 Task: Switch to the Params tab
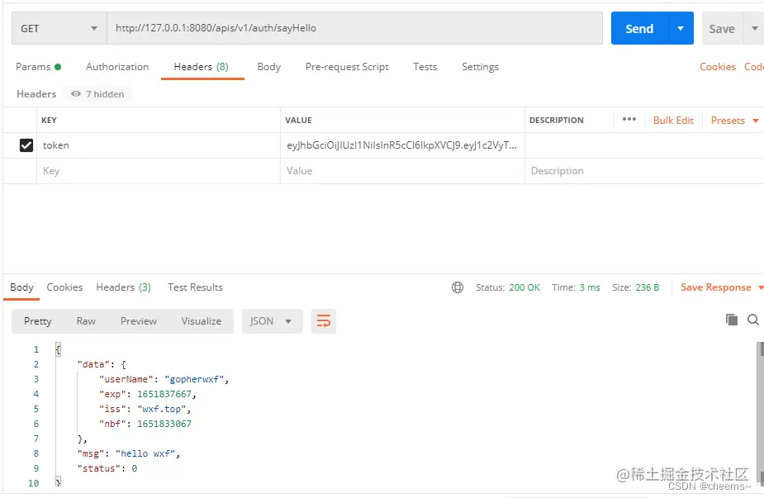point(39,67)
